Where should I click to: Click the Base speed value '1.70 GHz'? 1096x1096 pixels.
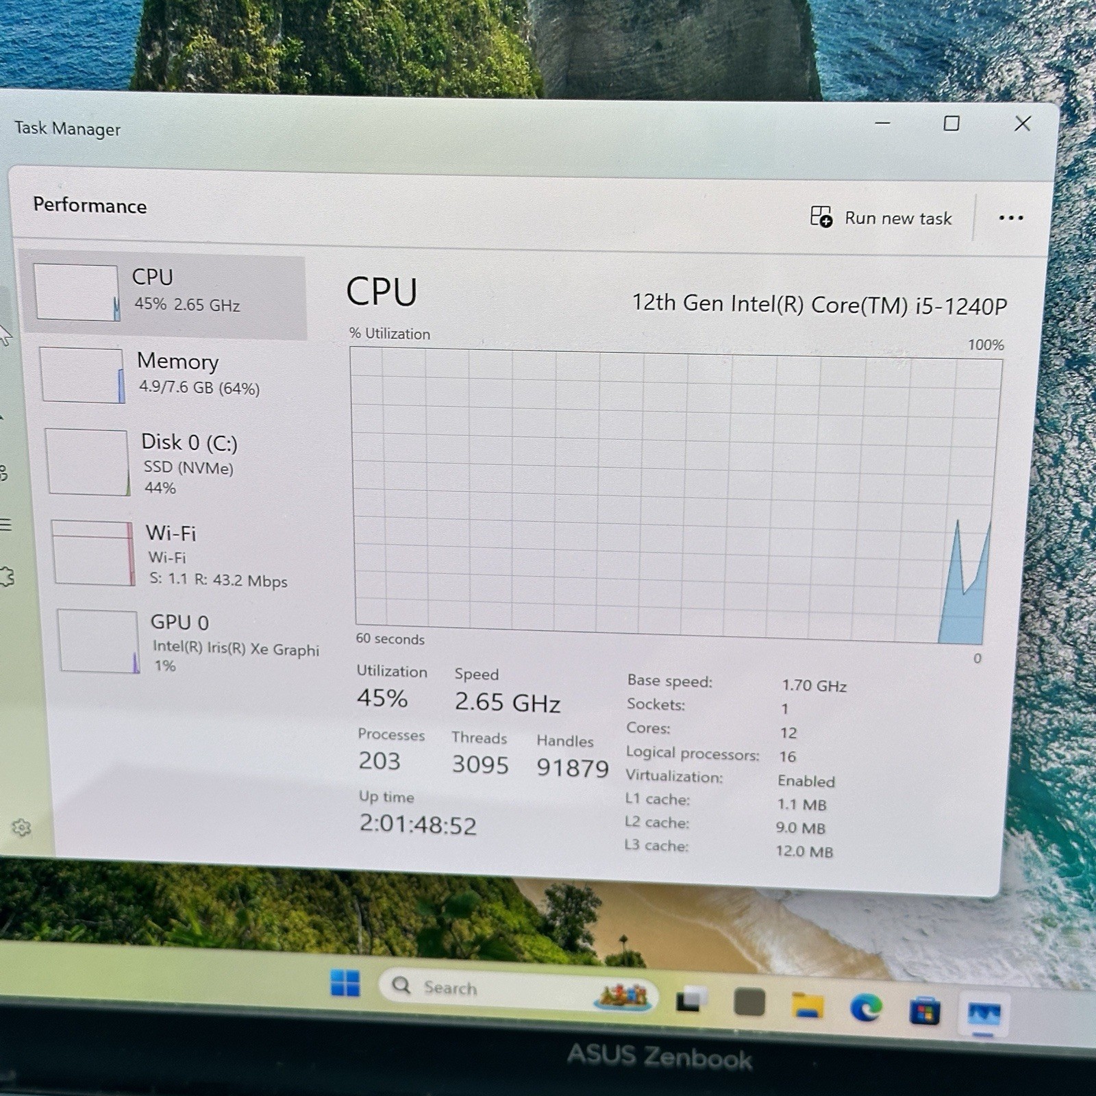tap(814, 686)
